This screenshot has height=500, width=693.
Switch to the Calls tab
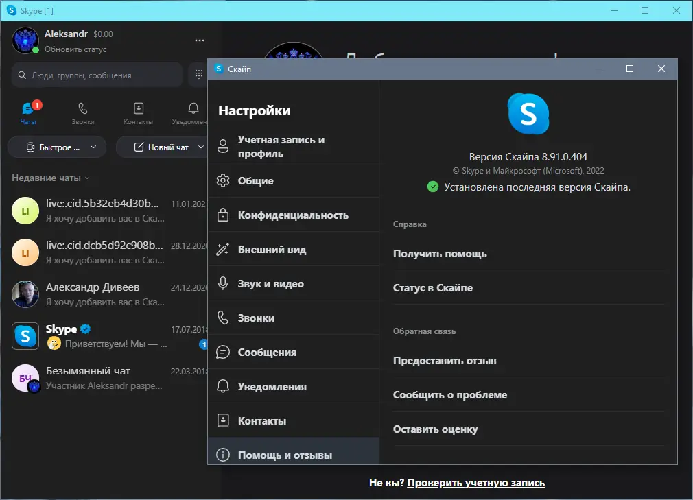(x=82, y=114)
